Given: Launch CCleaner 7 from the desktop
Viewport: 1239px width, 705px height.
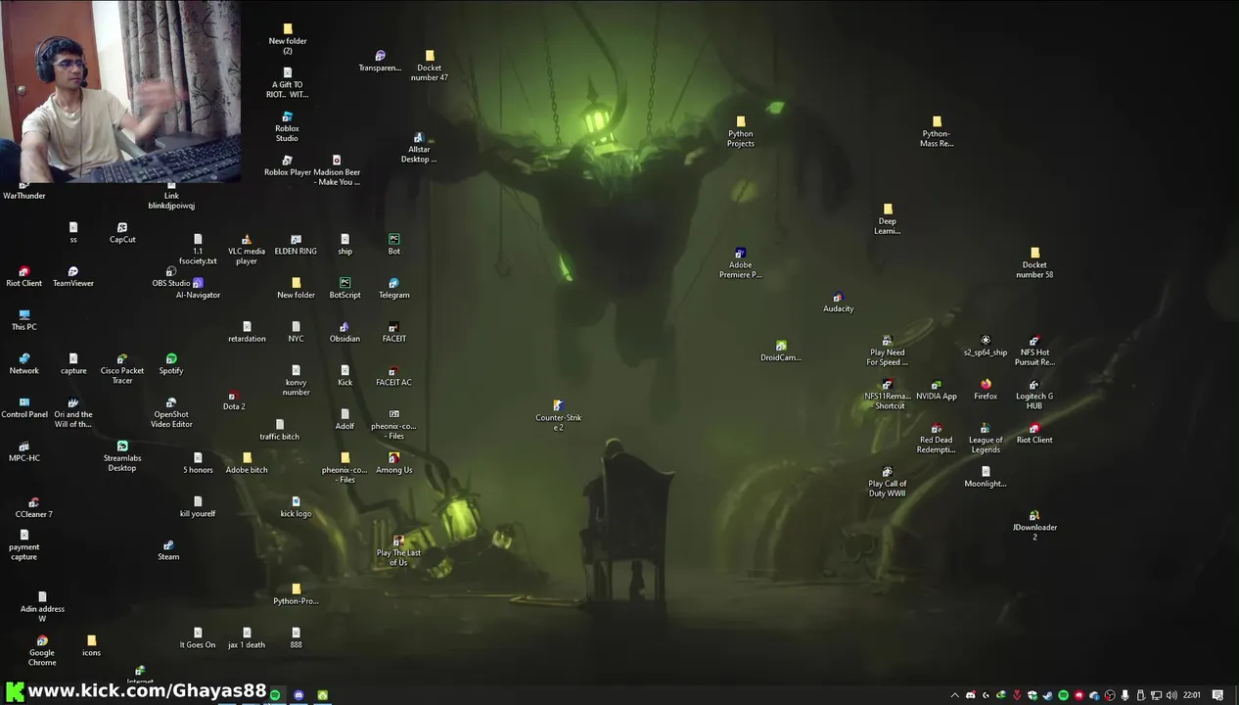Looking at the screenshot, I should click(34, 507).
